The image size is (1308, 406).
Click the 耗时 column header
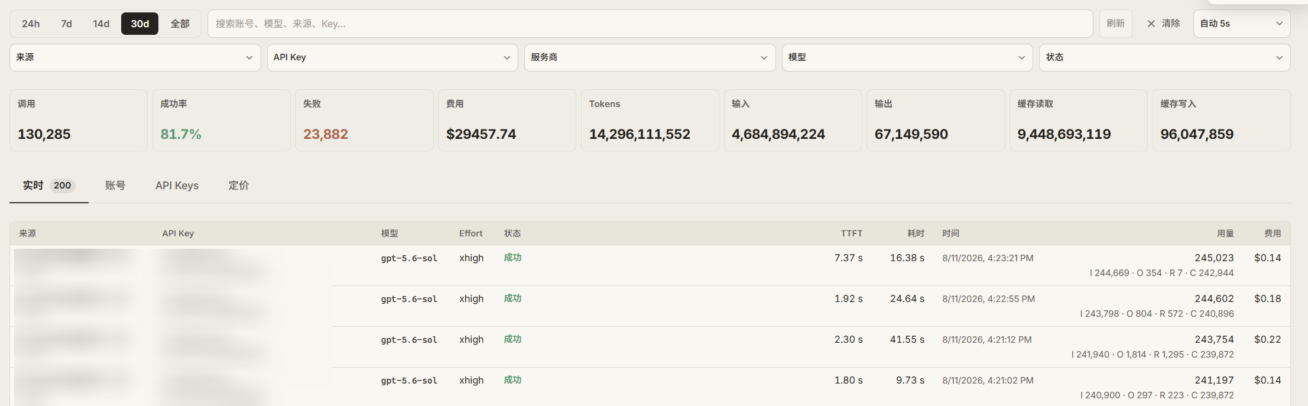click(916, 233)
